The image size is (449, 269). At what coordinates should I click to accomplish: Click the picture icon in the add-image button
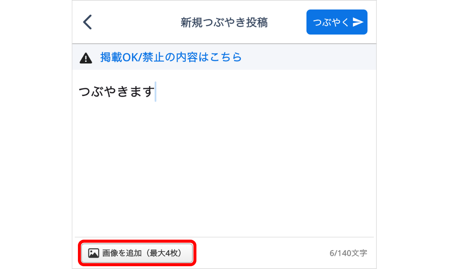click(94, 253)
